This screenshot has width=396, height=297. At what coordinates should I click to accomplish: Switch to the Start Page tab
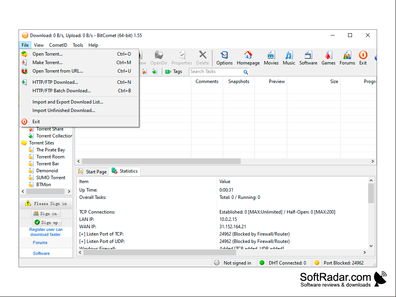click(x=92, y=172)
